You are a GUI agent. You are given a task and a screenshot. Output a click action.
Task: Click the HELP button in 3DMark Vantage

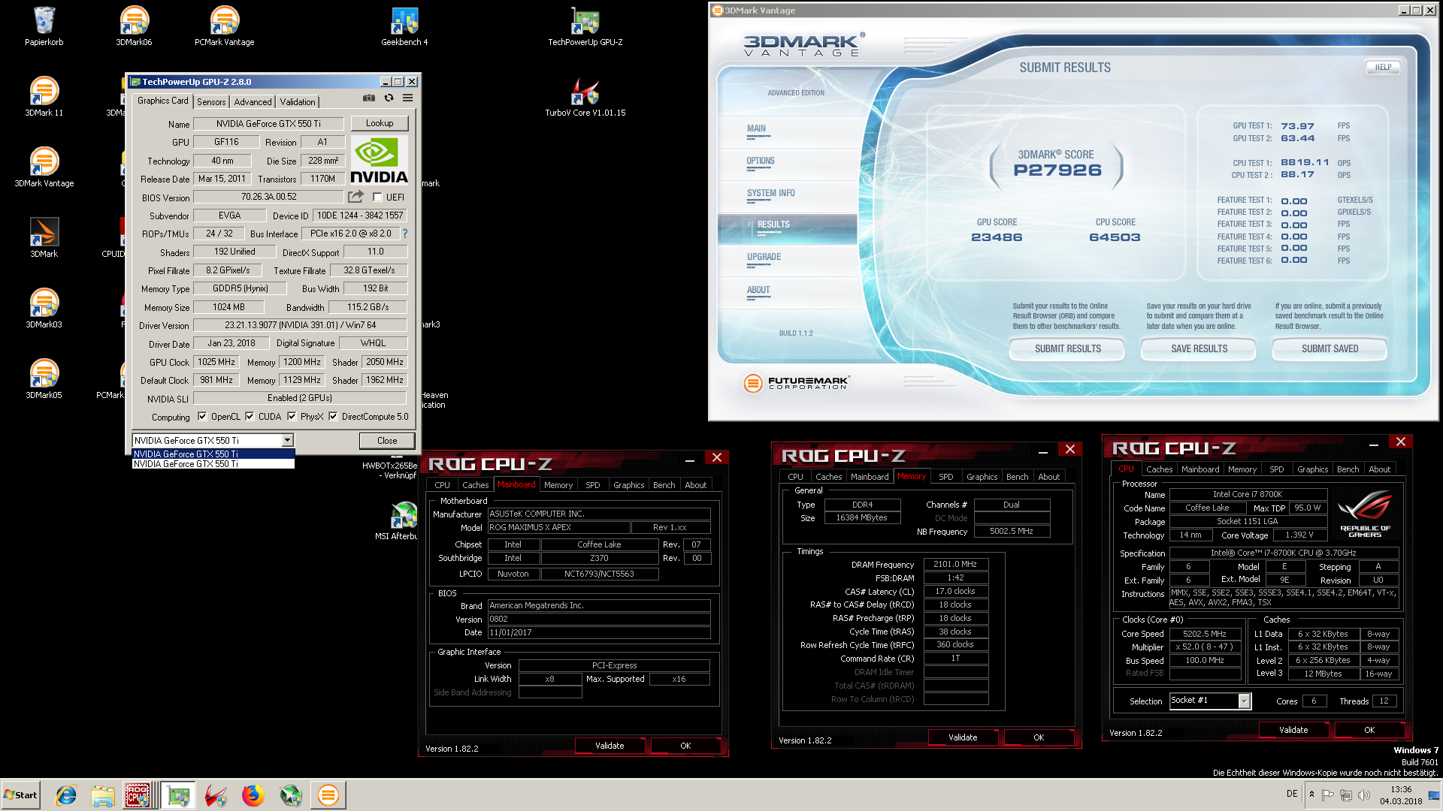point(1383,67)
